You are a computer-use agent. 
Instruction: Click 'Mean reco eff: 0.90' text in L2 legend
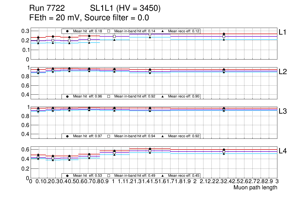click(x=183, y=96)
